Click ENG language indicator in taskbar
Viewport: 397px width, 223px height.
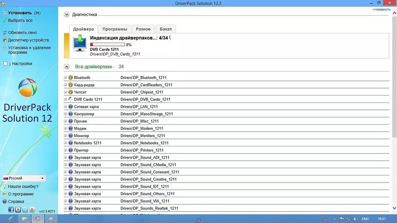[x=365, y=219]
